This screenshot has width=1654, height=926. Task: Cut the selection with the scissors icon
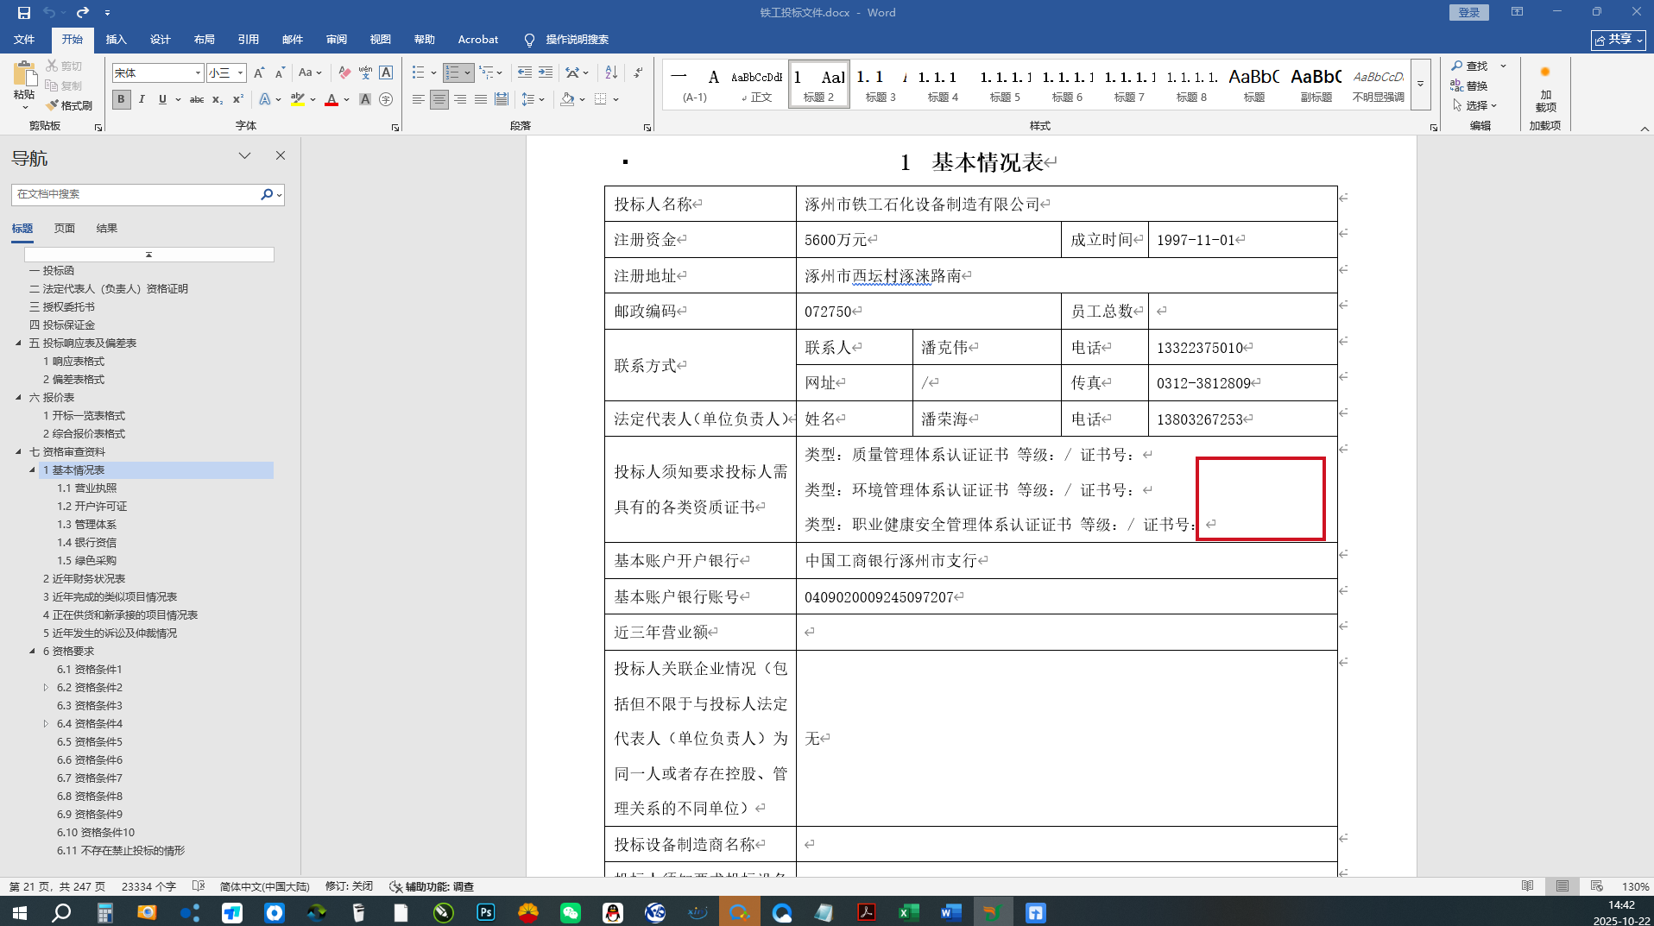(x=52, y=66)
